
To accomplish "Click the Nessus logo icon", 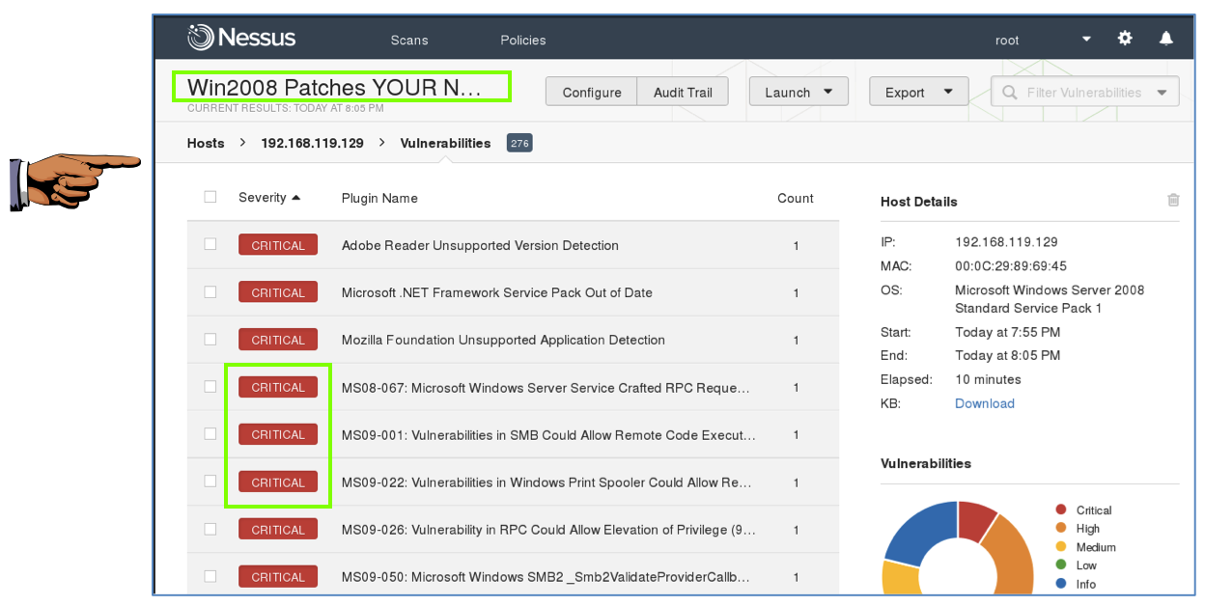I will [200, 39].
